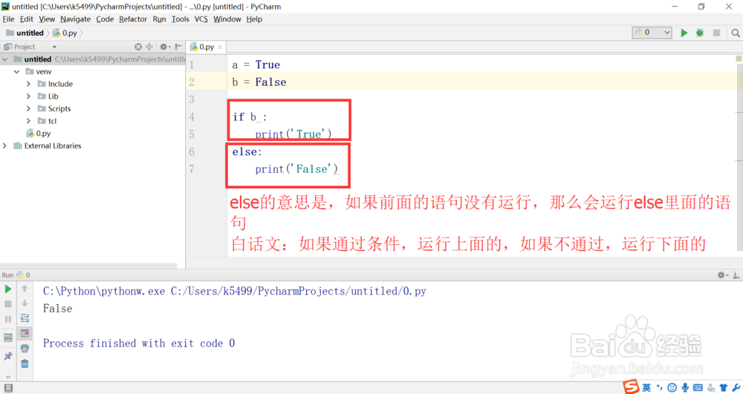Open the Navigate menu
This screenshot has height=394, width=743.
[75, 19]
